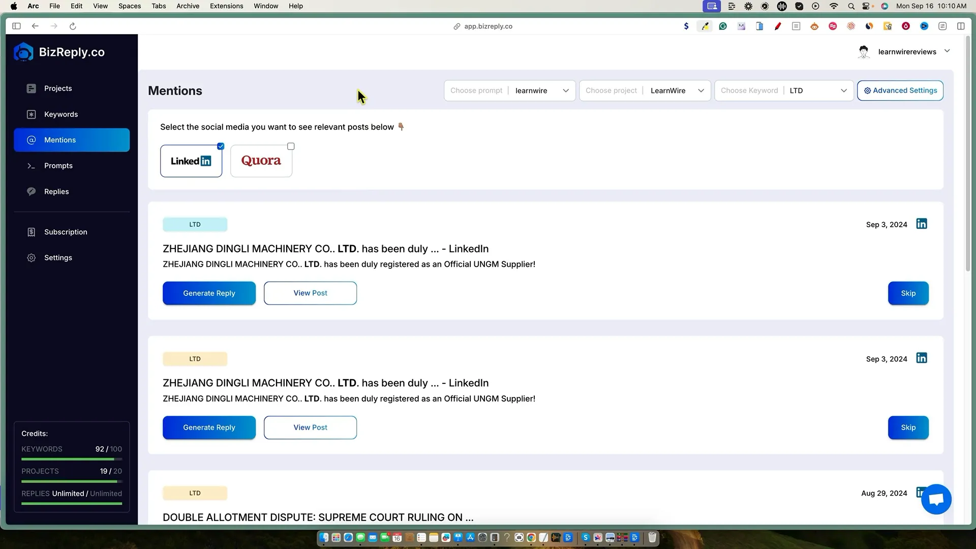Expand the Choose prompt dropdown

(509, 90)
